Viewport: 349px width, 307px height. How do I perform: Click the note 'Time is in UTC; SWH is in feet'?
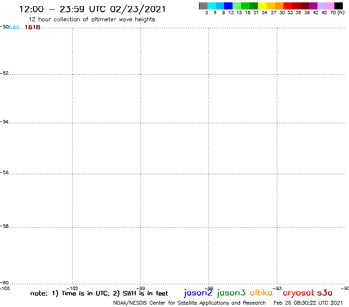[x=99, y=293]
